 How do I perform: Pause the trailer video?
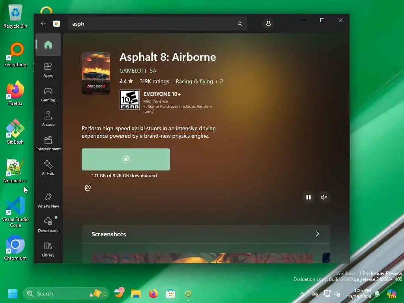click(x=309, y=197)
